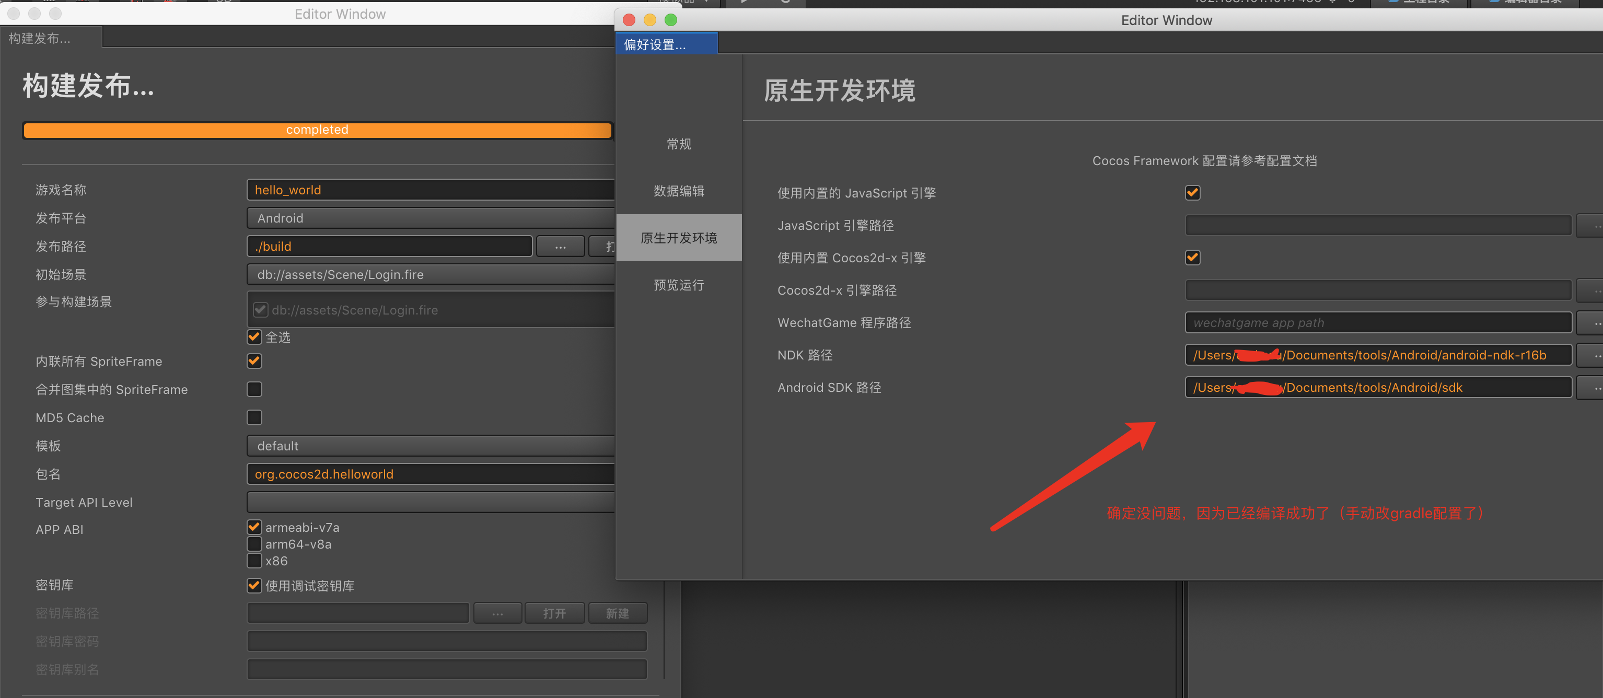This screenshot has width=1603, height=698.
Task: Click the browse button next to ./build path
Action: (560, 247)
